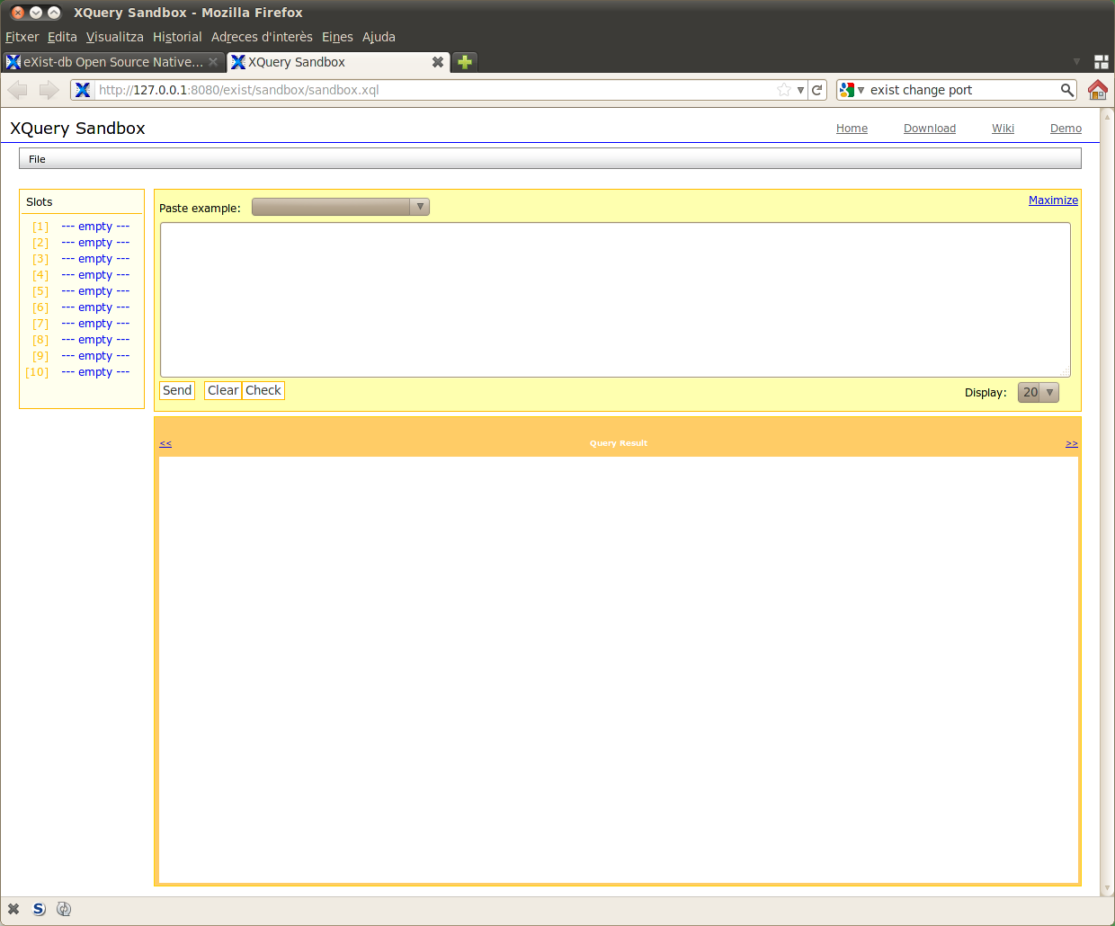Open the Display count dropdown

1038,393
